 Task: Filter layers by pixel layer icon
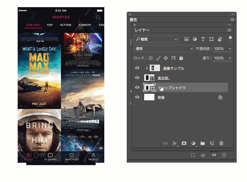coord(186,39)
